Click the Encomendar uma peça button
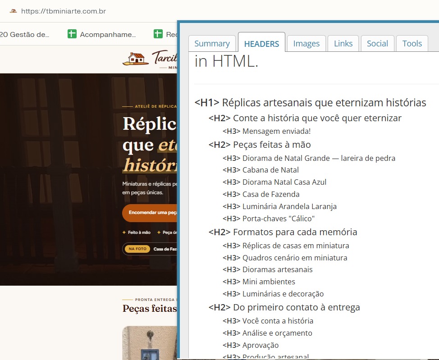This screenshot has width=439, height=360. [x=150, y=213]
